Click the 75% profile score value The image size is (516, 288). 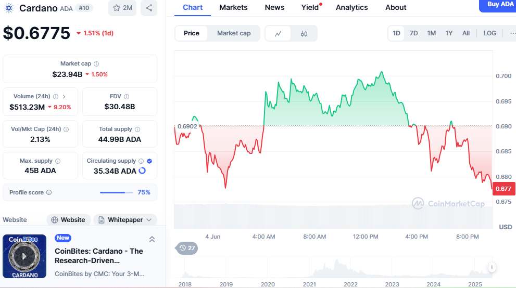tap(144, 192)
